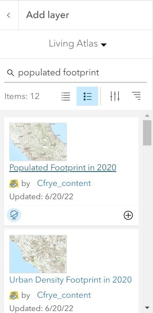Expand the Living Atlas source dropdown
Image resolution: width=153 pixels, height=313 pixels.
[78, 44]
